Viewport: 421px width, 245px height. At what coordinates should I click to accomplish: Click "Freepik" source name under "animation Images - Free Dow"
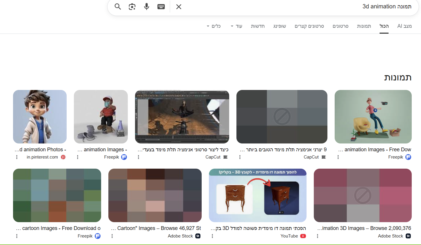coord(396,157)
